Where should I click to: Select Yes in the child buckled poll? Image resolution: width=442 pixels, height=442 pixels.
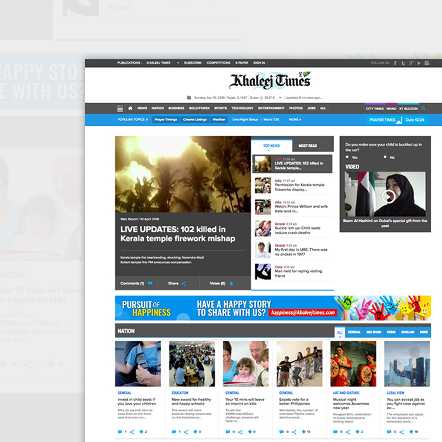tap(347, 157)
